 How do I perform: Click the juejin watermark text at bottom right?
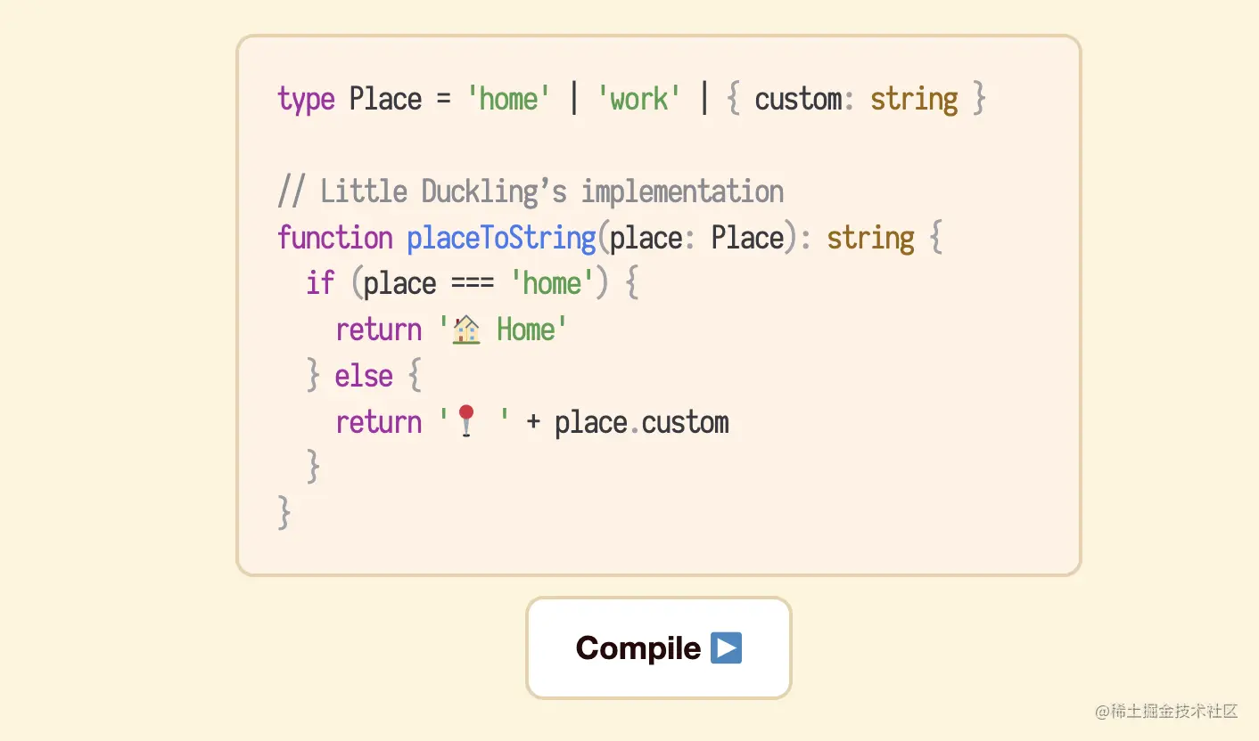click(1166, 711)
